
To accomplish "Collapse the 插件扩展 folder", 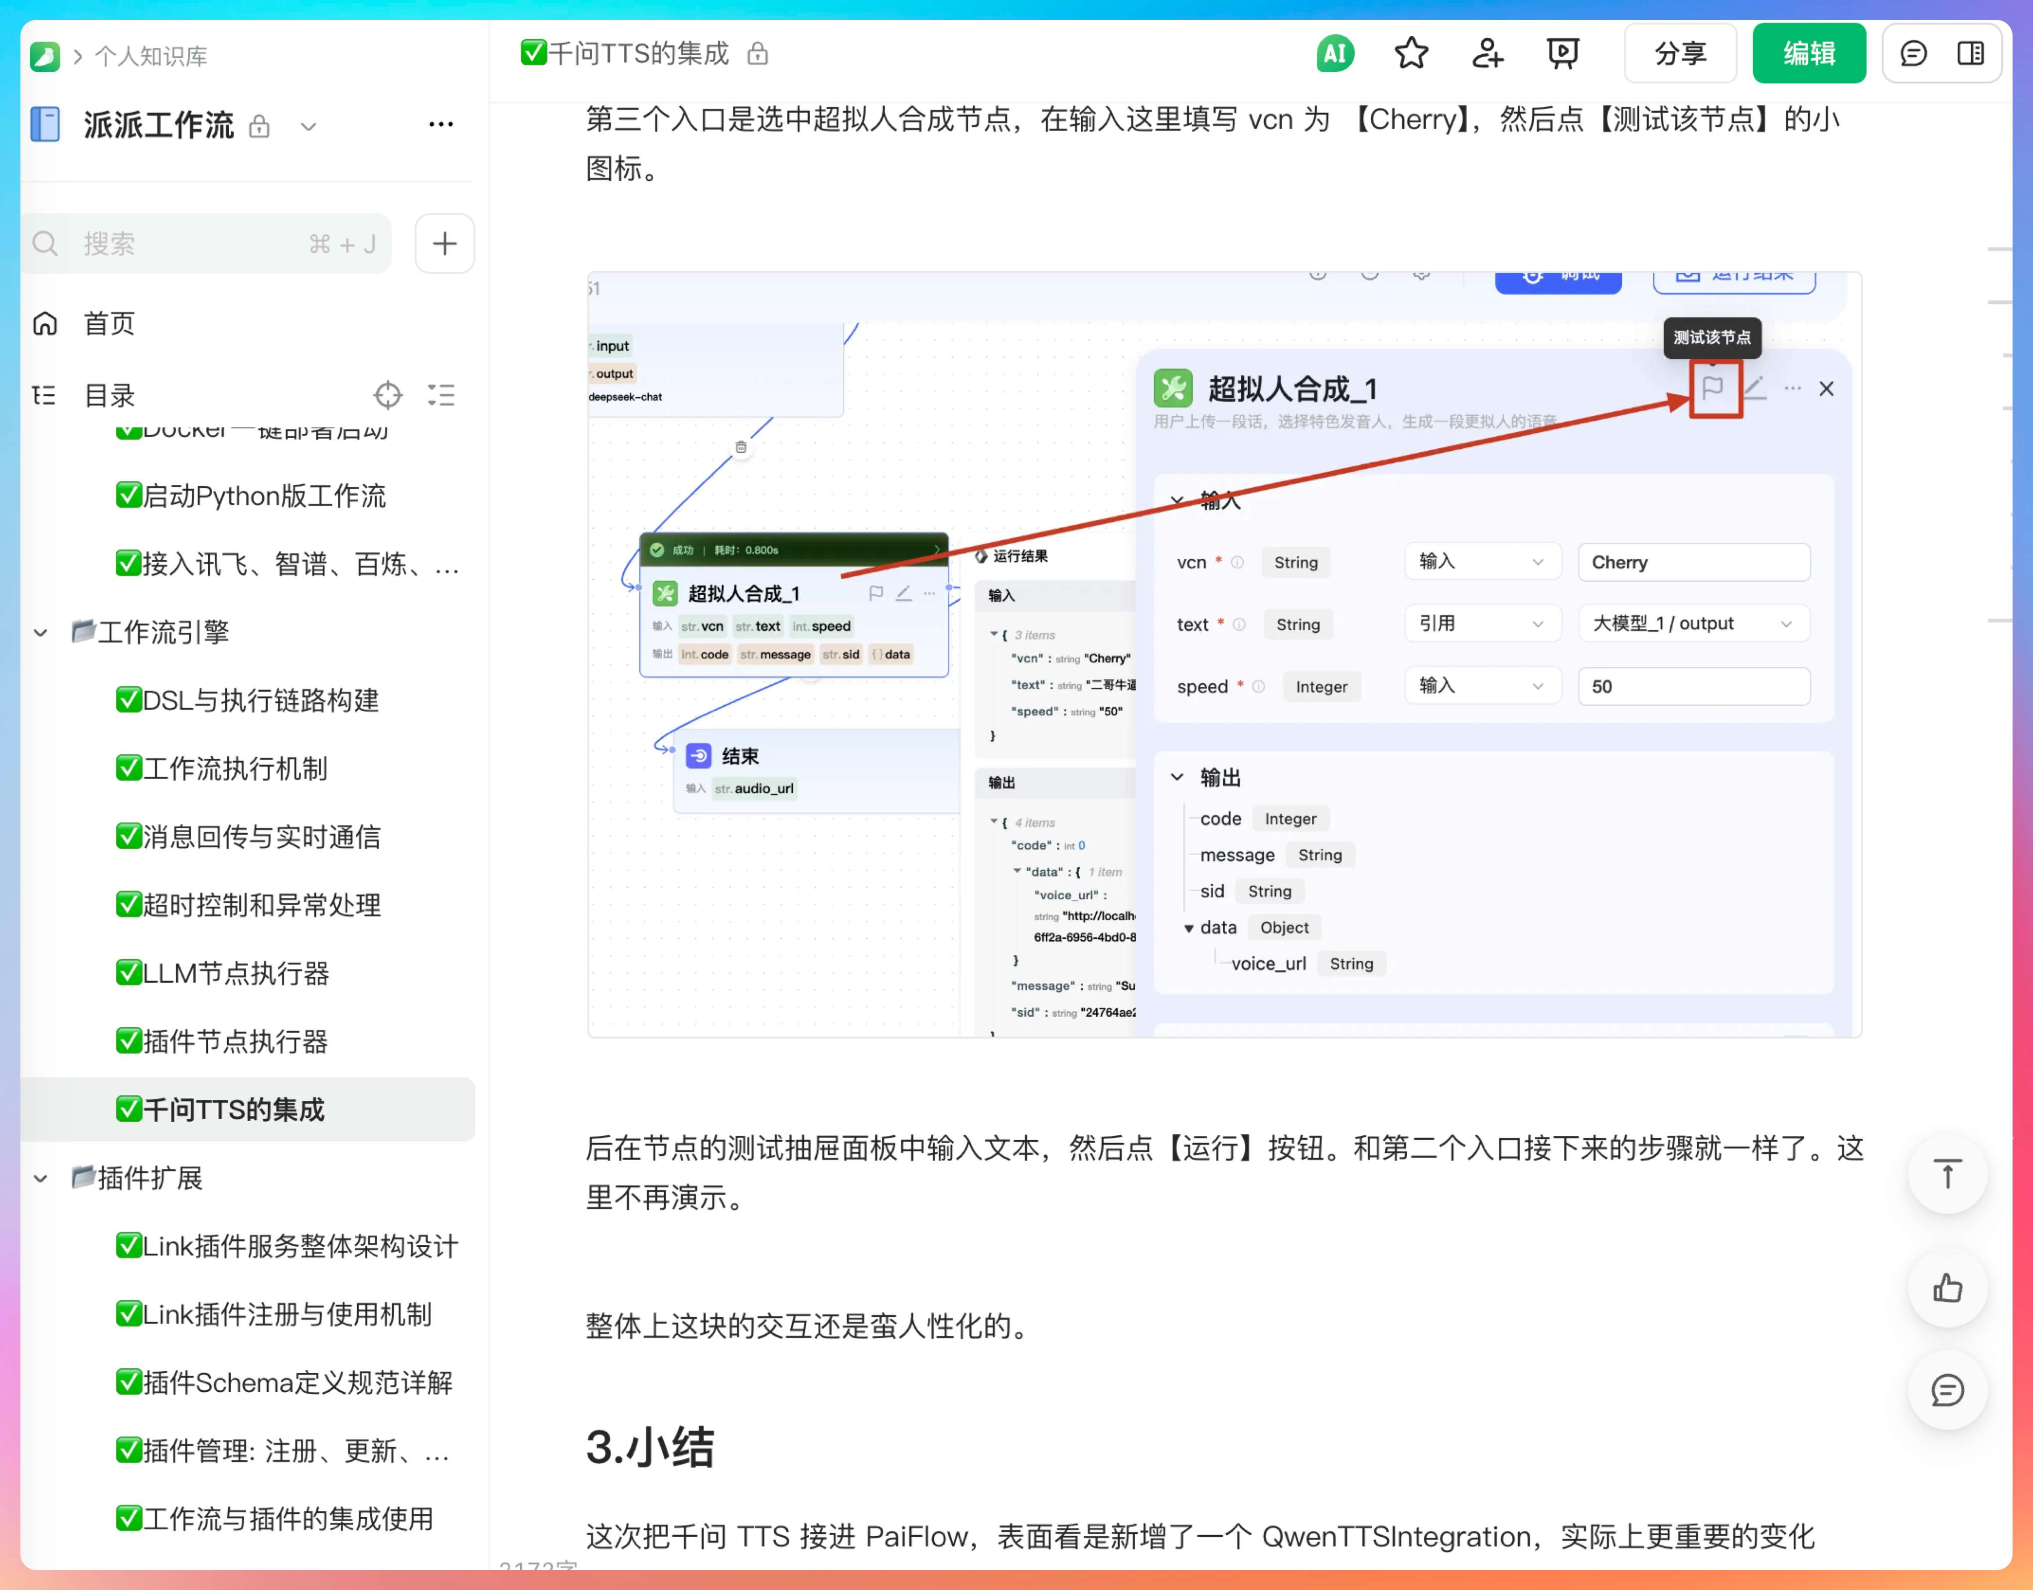I will tap(41, 1179).
